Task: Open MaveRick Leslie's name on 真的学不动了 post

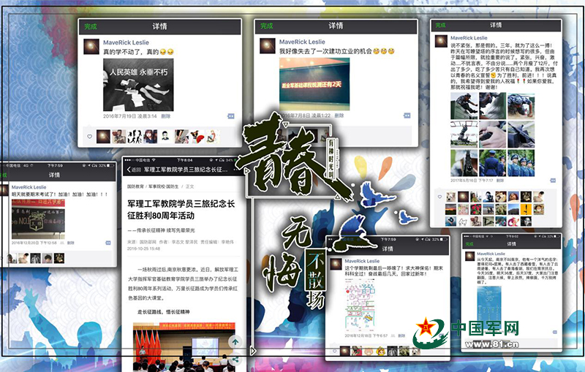Action: click(x=126, y=42)
